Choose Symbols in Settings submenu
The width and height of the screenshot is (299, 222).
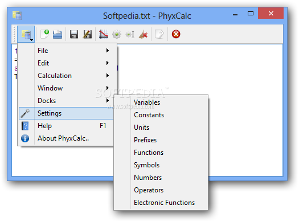point(161,165)
